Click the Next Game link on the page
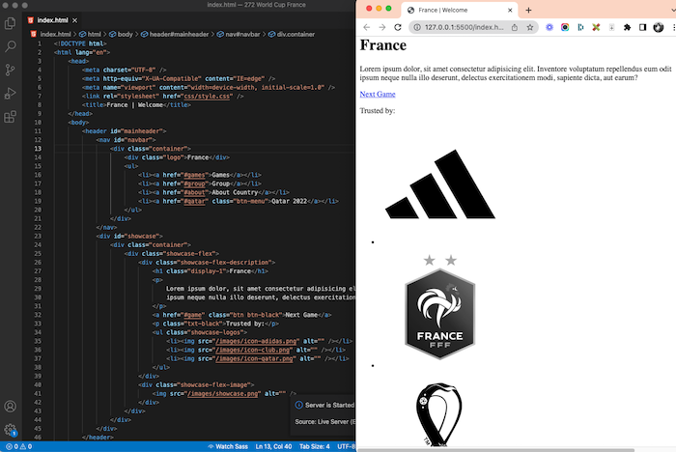The width and height of the screenshot is (676, 452). click(378, 94)
